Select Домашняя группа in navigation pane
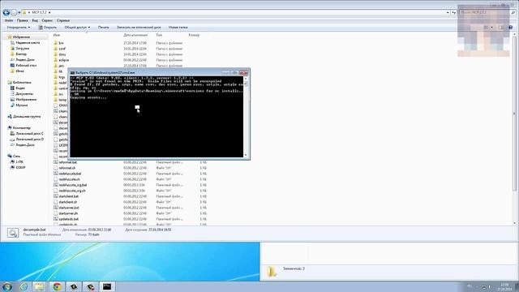The height and width of the screenshot is (292, 519). point(27,117)
